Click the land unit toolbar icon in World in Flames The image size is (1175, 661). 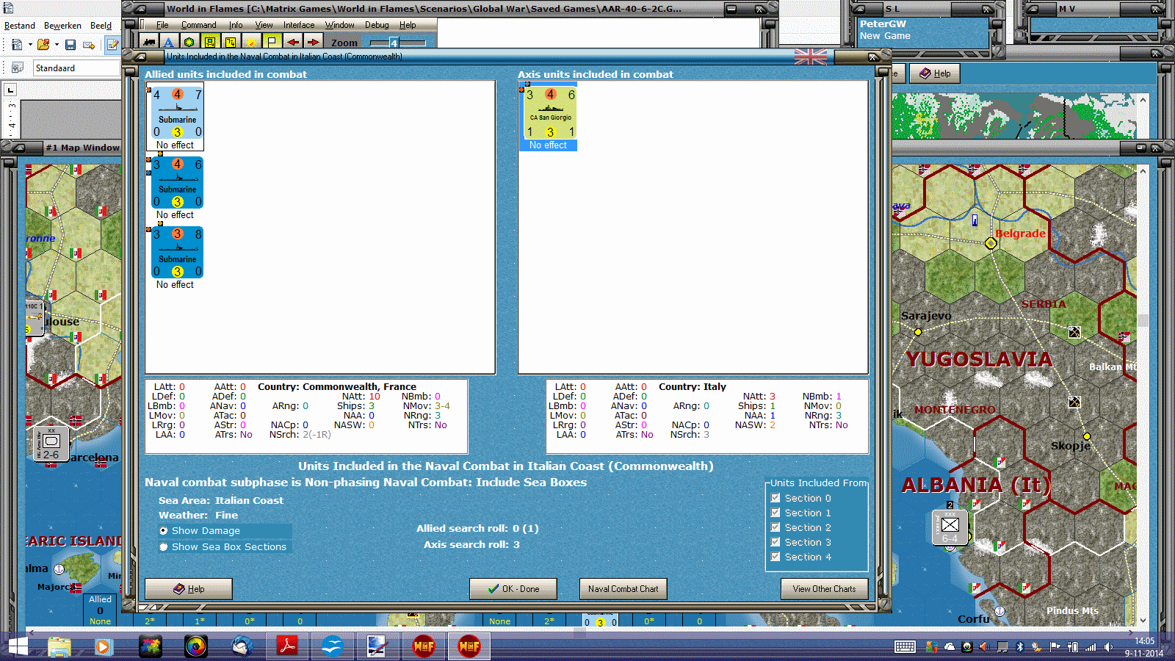click(x=149, y=43)
